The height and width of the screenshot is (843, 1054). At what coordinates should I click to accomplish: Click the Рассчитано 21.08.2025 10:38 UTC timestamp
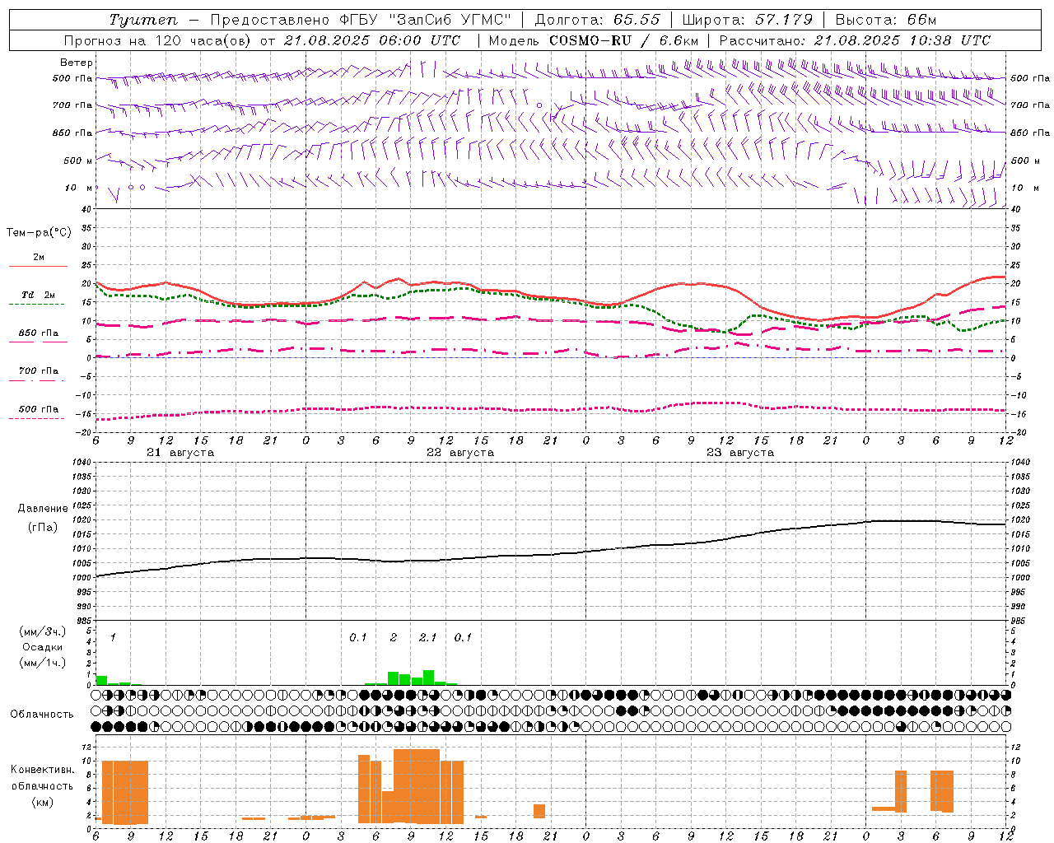pos(855,40)
